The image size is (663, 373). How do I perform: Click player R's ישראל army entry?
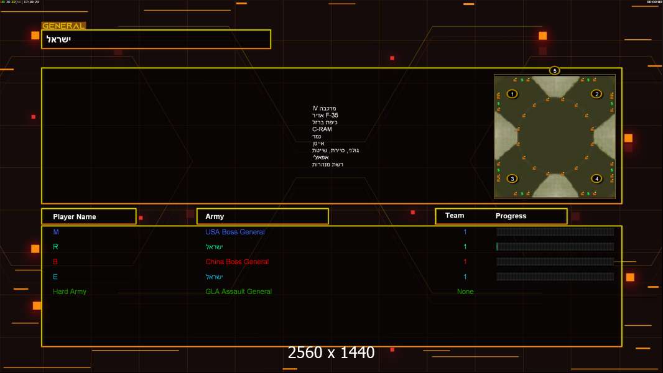click(214, 247)
